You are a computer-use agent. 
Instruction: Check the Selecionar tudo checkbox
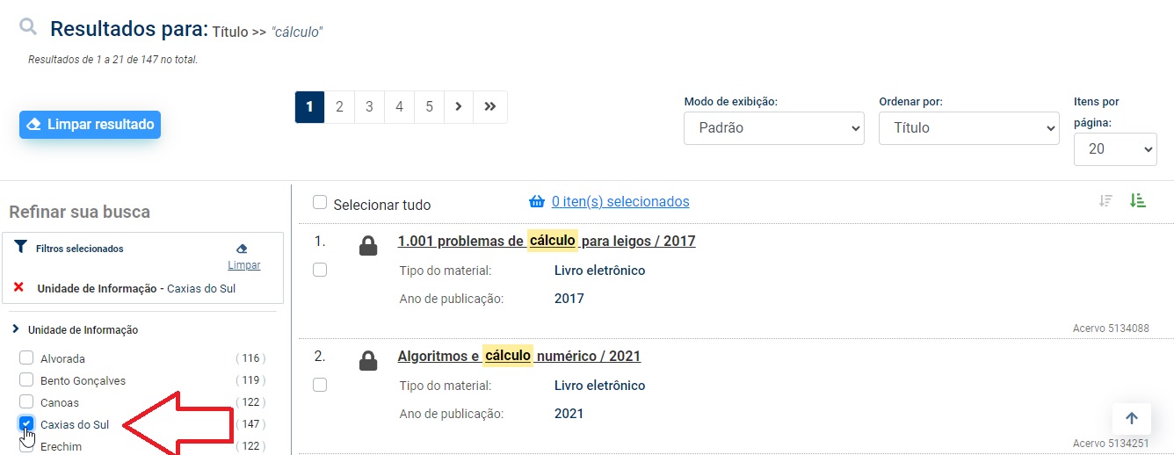pyautogui.click(x=320, y=203)
